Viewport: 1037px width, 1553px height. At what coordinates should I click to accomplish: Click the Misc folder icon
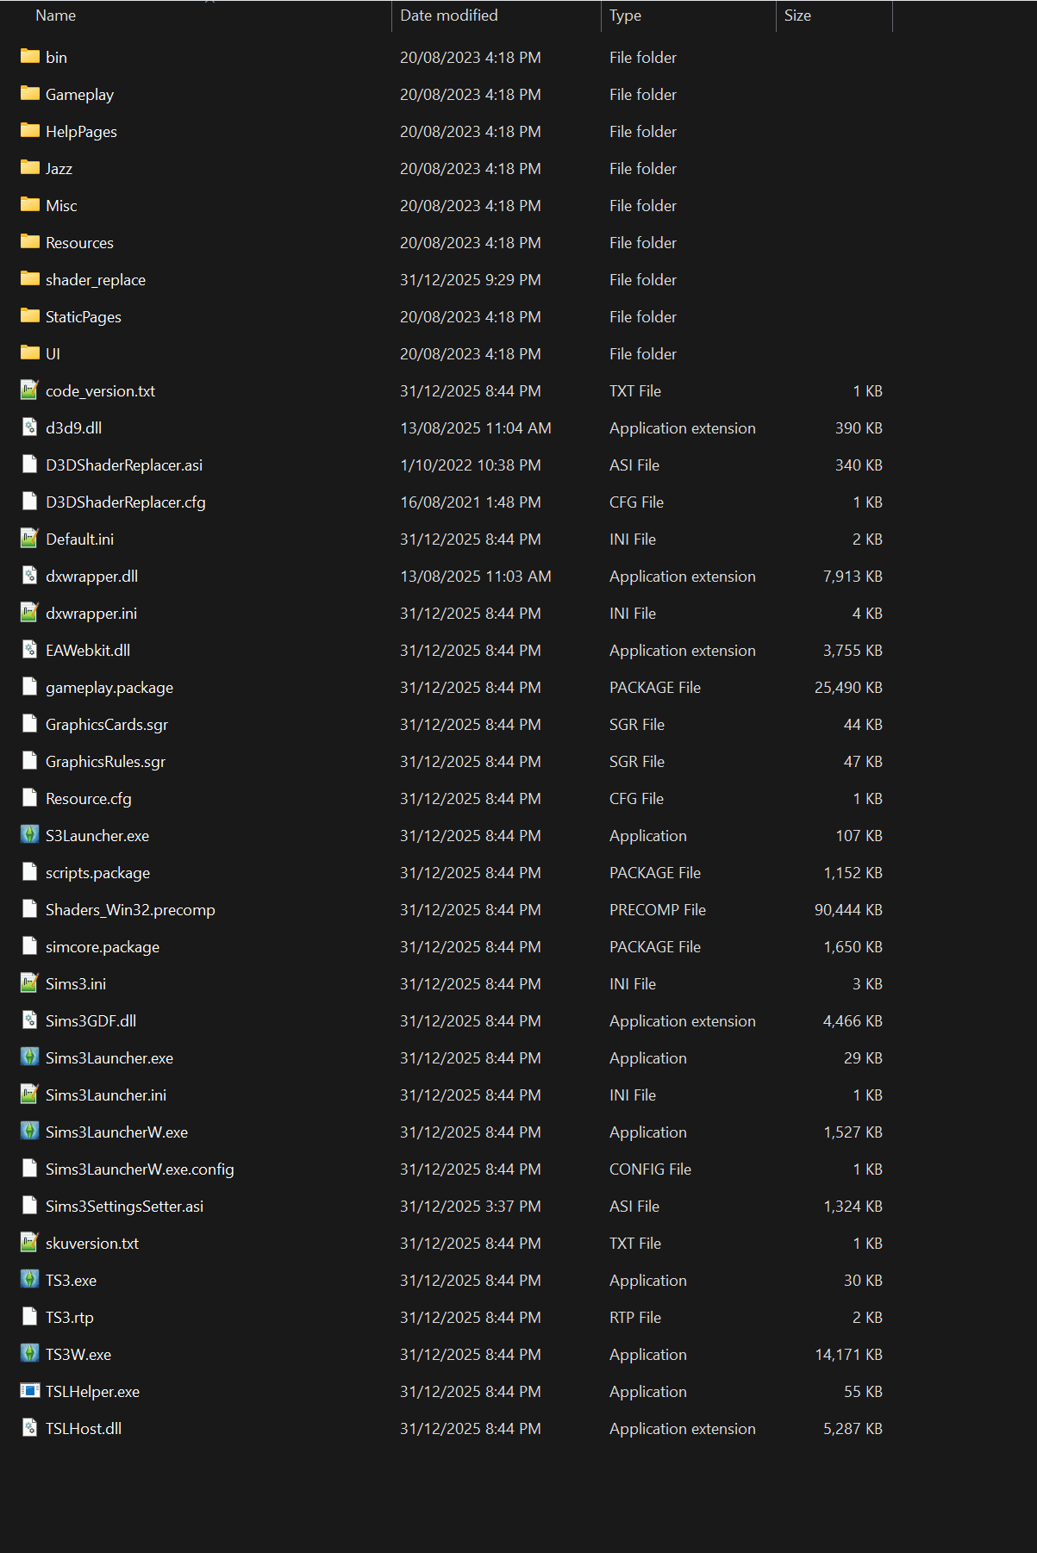click(30, 205)
